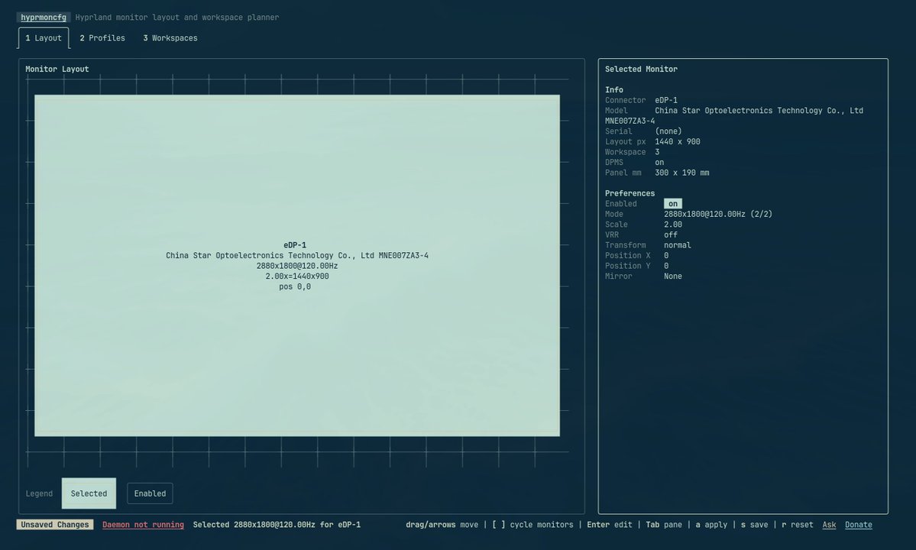Click the Info section heading
This screenshot has height=550, width=916.
[614, 90]
